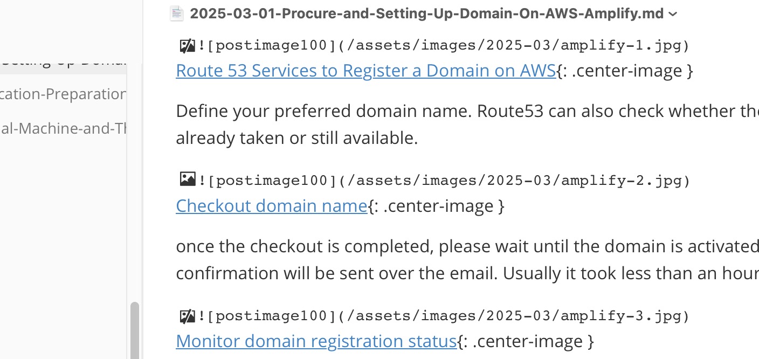Follow the Checkout domain name link
The image size is (759, 359).
[272, 206]
